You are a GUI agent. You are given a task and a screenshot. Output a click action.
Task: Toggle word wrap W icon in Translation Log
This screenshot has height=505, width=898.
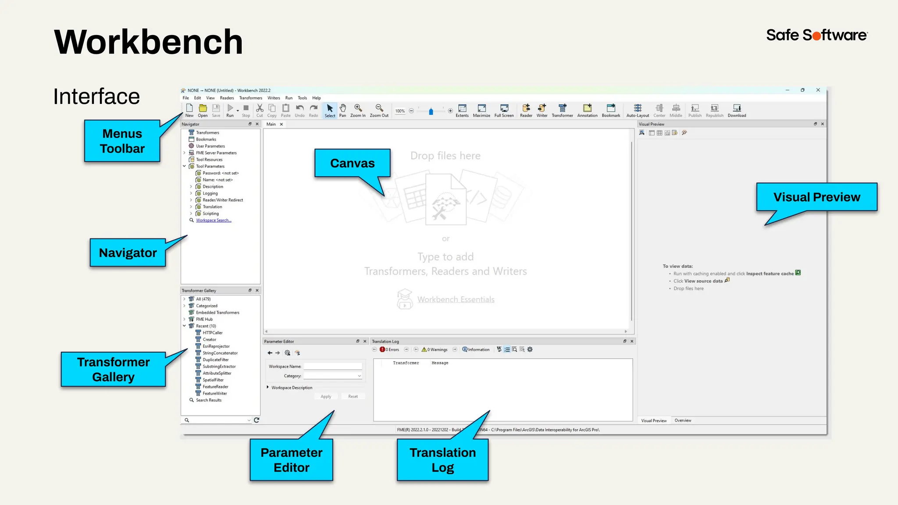pyautogui.click(x=499, y=349)
